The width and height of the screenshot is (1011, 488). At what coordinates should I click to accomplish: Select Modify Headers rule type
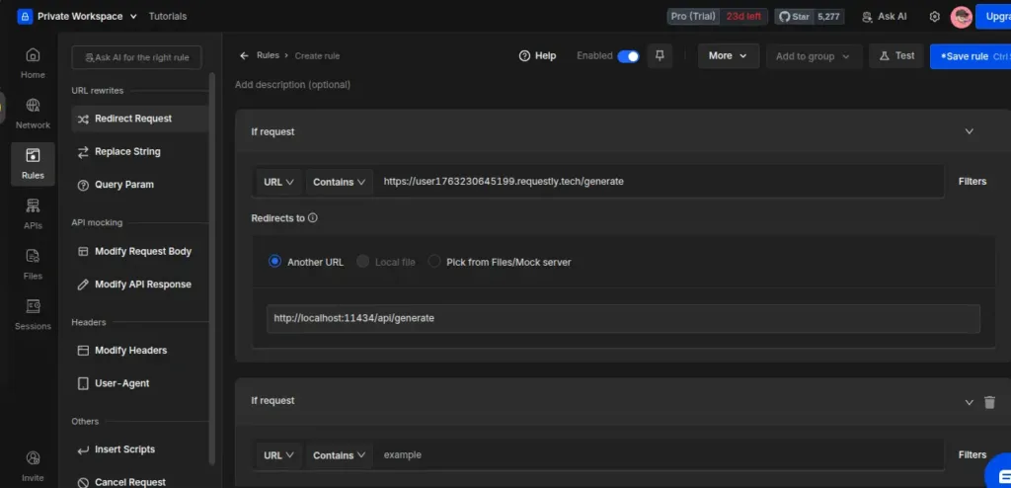click(x=130, y=351)
